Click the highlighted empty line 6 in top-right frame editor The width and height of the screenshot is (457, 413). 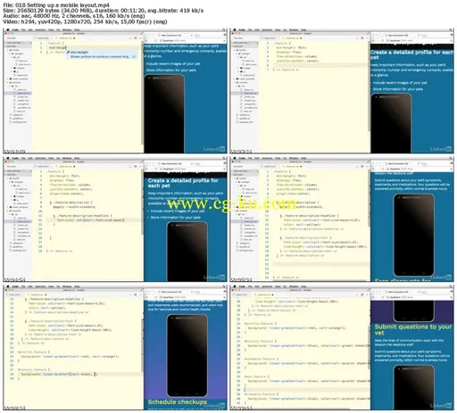[x=321, y=65]
